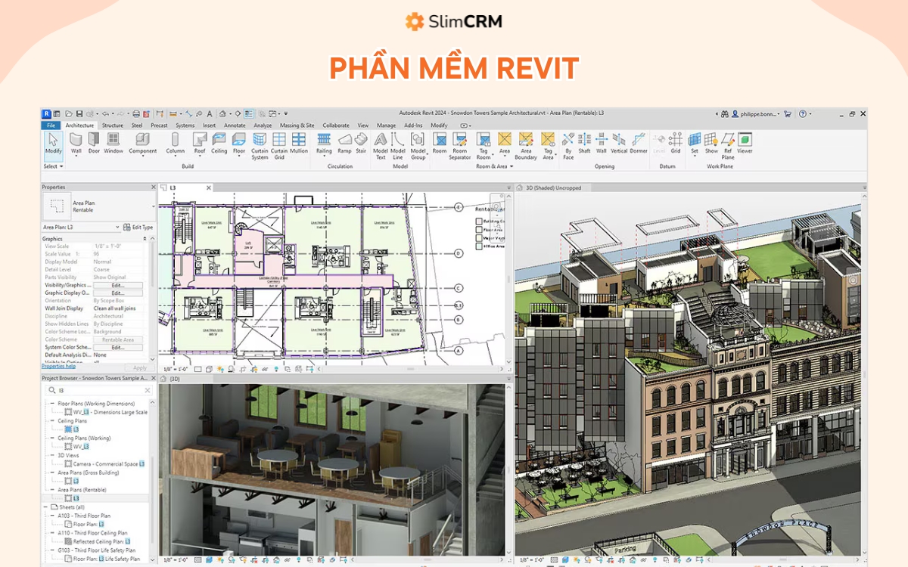
Task: Click the Rentable Area color scheme button
Action: [117, 339]
